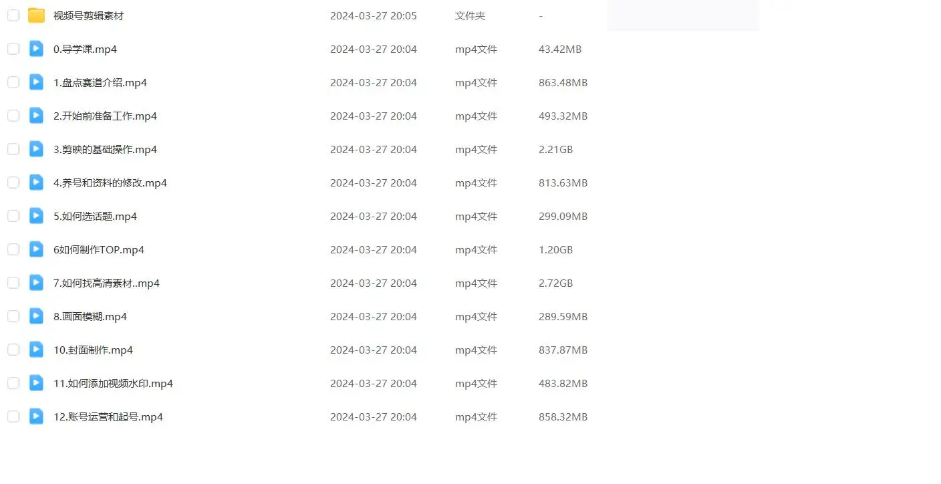
Task: Click video icon beside 10.封面制作.mp4
Action: pos(36,350)
